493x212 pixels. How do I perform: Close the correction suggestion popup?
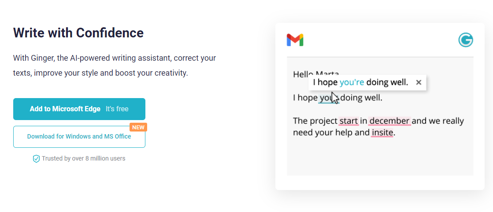point(419,82)
